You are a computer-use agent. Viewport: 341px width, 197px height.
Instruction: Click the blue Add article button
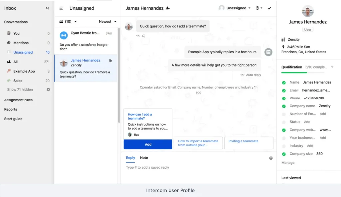pyautogui.click(x=148, y=144)
